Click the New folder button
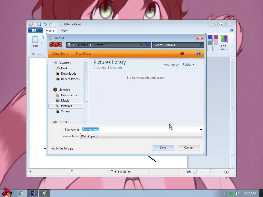Screen dimensions: 263x197 coord(83,54)
